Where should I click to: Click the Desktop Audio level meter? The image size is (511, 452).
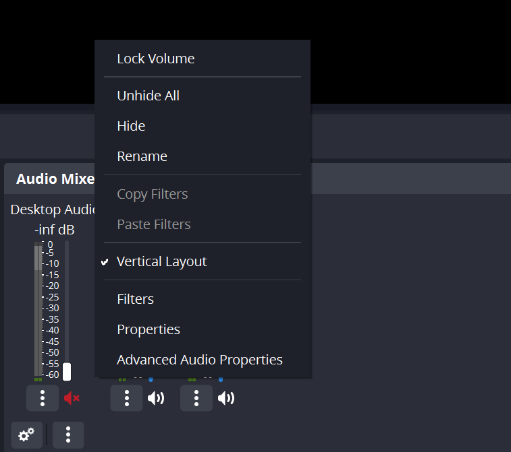click(x=38, y=311)
